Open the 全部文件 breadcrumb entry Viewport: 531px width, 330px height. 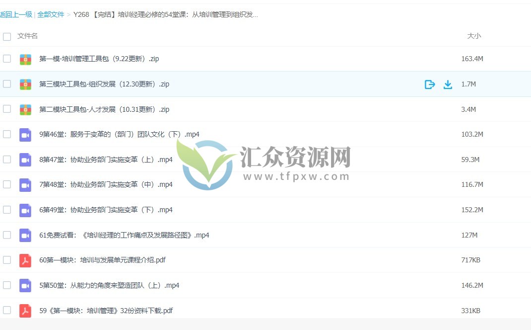click(x=51, y=14)
